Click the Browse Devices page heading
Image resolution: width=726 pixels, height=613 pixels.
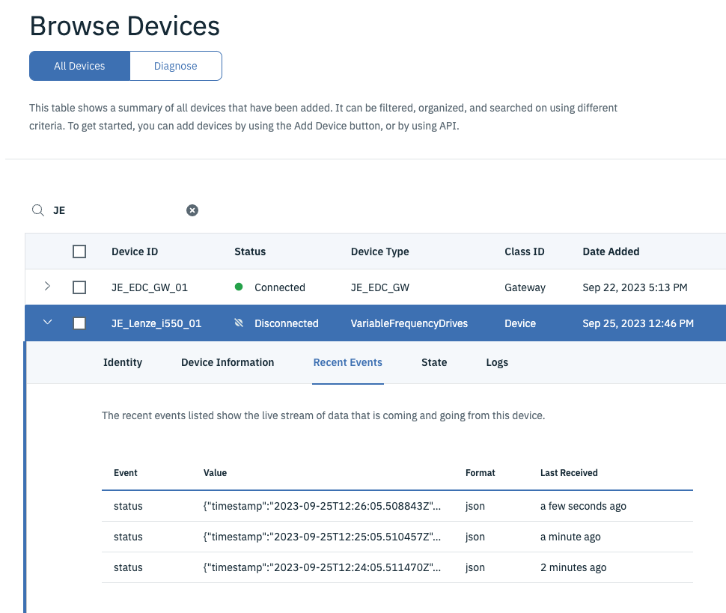tap(124, 26)
